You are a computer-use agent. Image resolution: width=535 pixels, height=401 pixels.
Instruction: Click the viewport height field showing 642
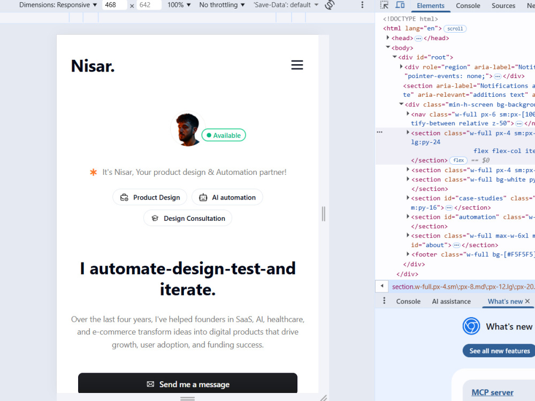149,5
